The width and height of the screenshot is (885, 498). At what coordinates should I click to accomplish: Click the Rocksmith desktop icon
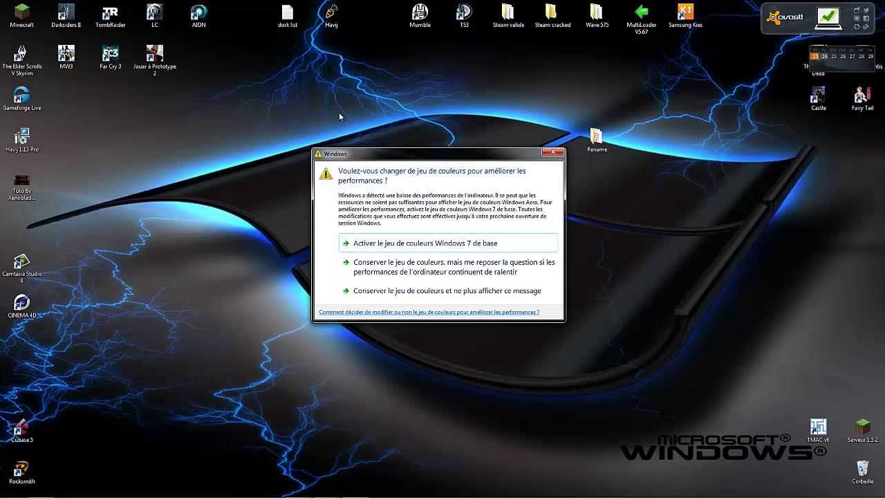click(x=21, y=472)
